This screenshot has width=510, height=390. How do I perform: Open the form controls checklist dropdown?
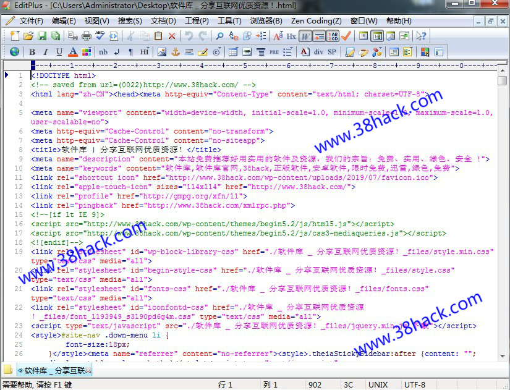point(407,52)
